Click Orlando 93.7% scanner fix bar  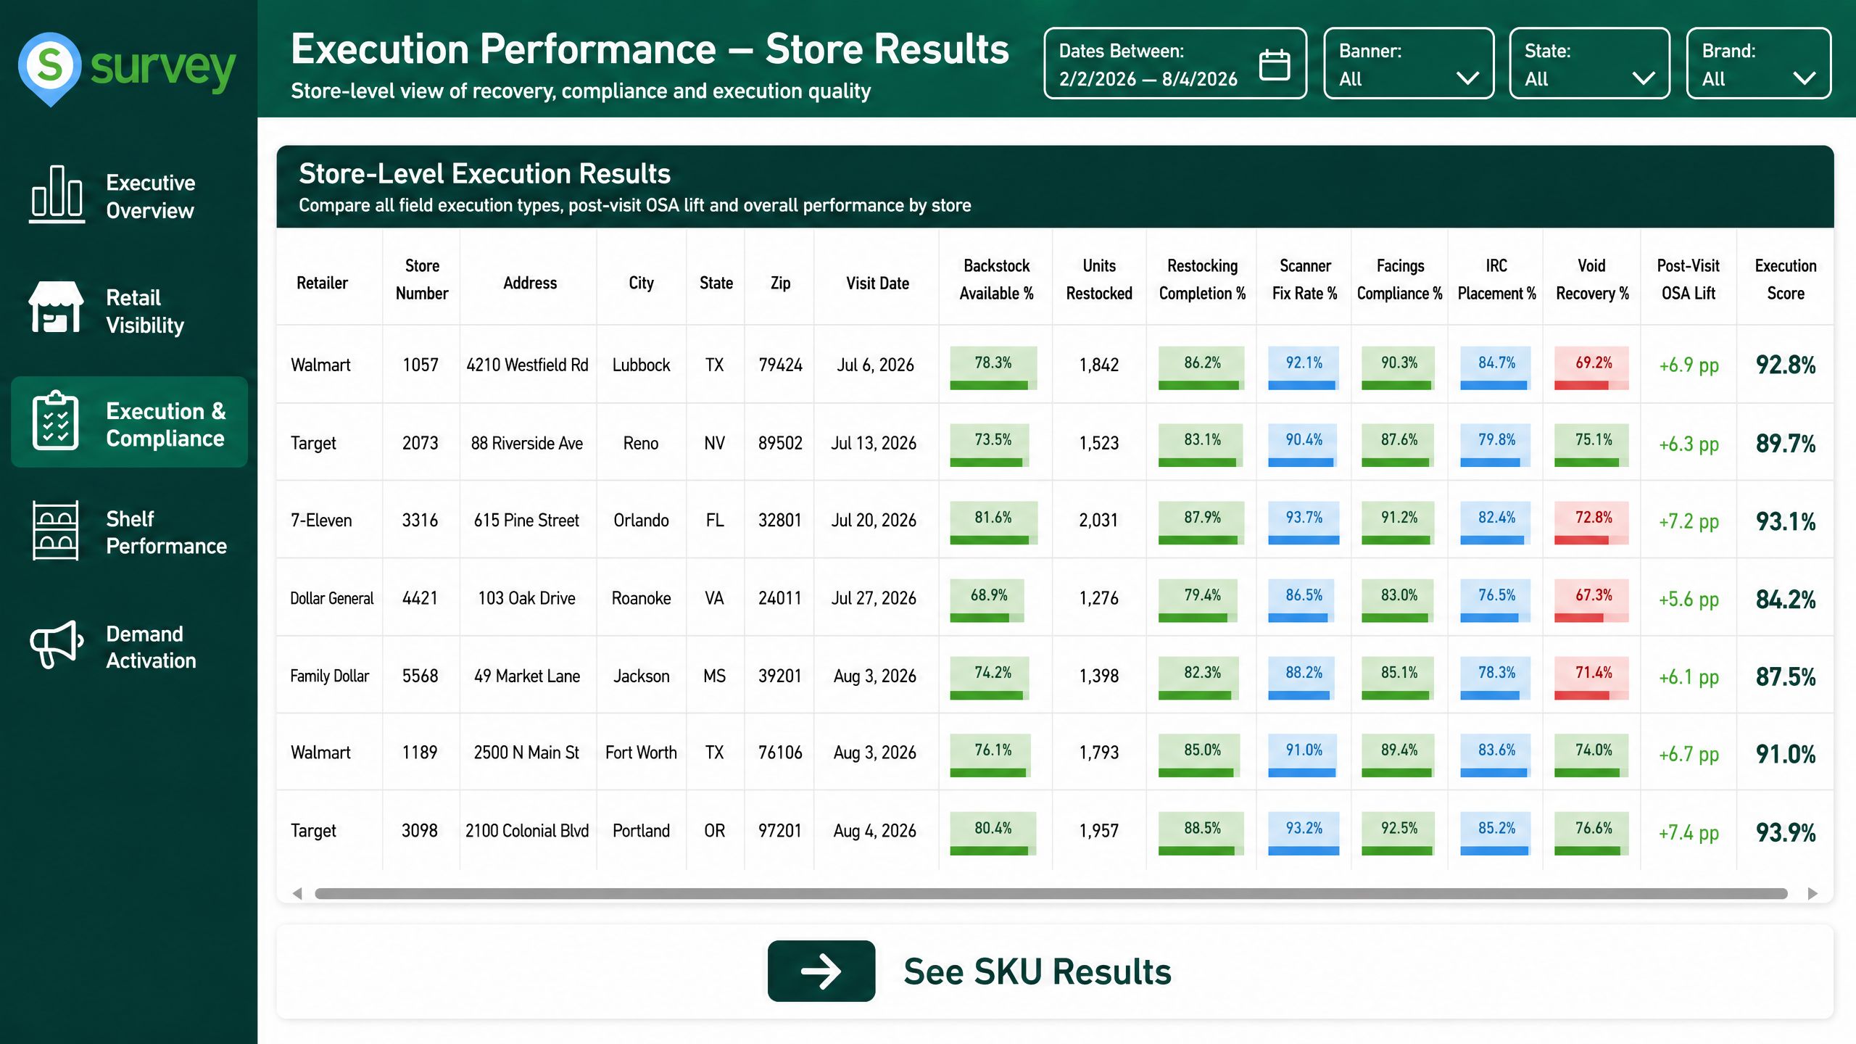1304,523
